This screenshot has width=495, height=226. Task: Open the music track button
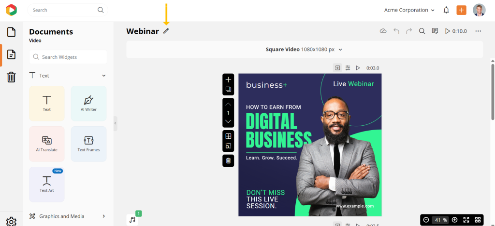[x=132, y=219]
